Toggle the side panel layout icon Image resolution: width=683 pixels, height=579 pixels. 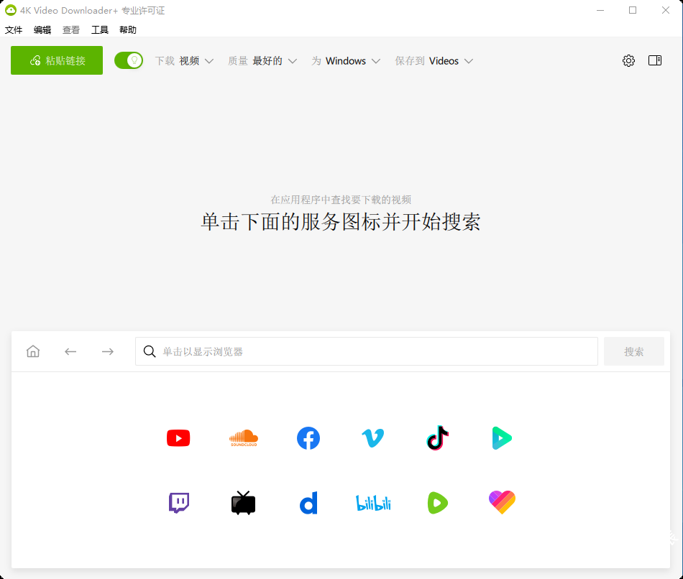[655, 60]
